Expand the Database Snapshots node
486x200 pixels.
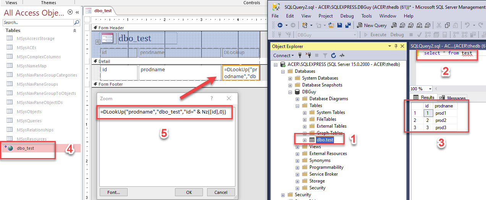pos(290,85)
